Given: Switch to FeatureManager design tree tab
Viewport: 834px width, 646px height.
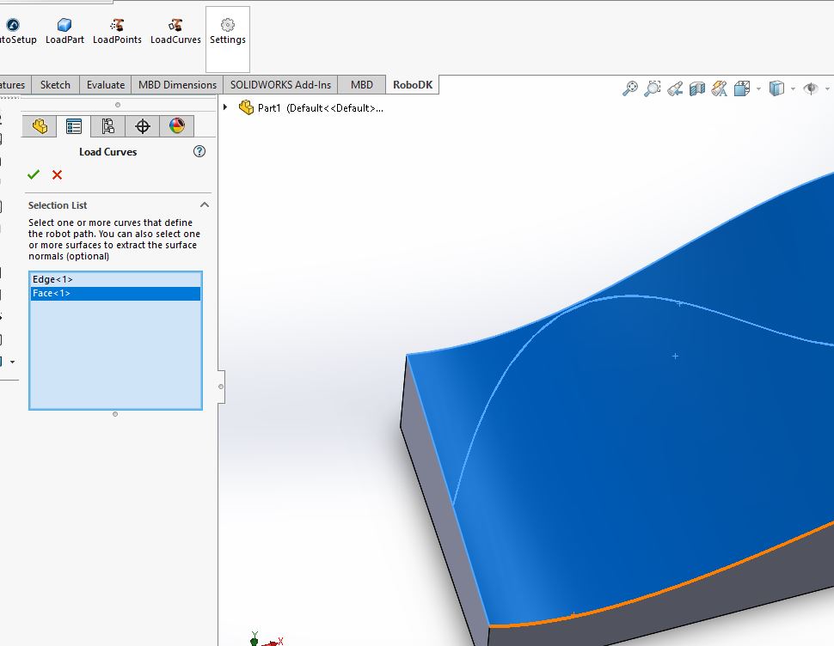Looking at the screenshot, I should coord(40,126).
